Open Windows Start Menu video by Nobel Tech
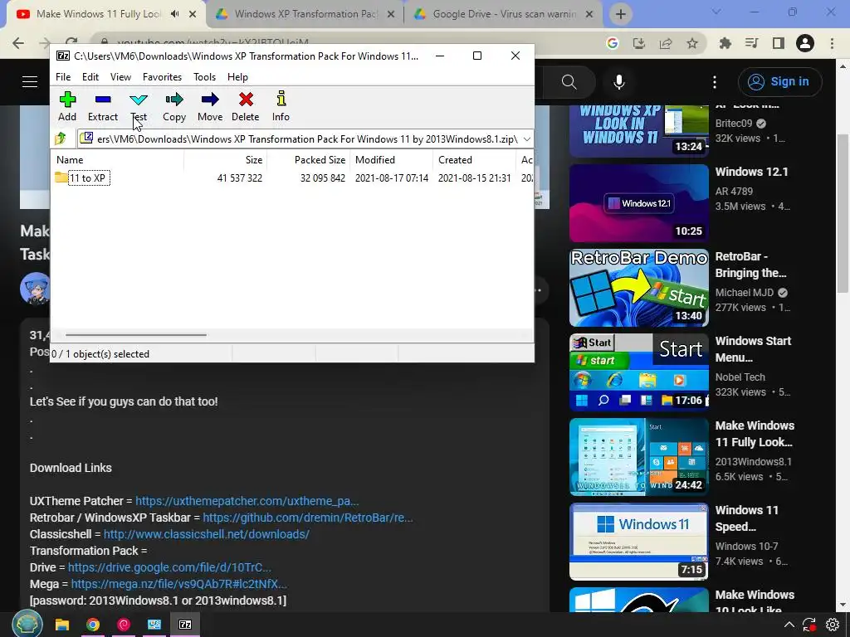Viewport: 850px width, 637px height. 638,372
